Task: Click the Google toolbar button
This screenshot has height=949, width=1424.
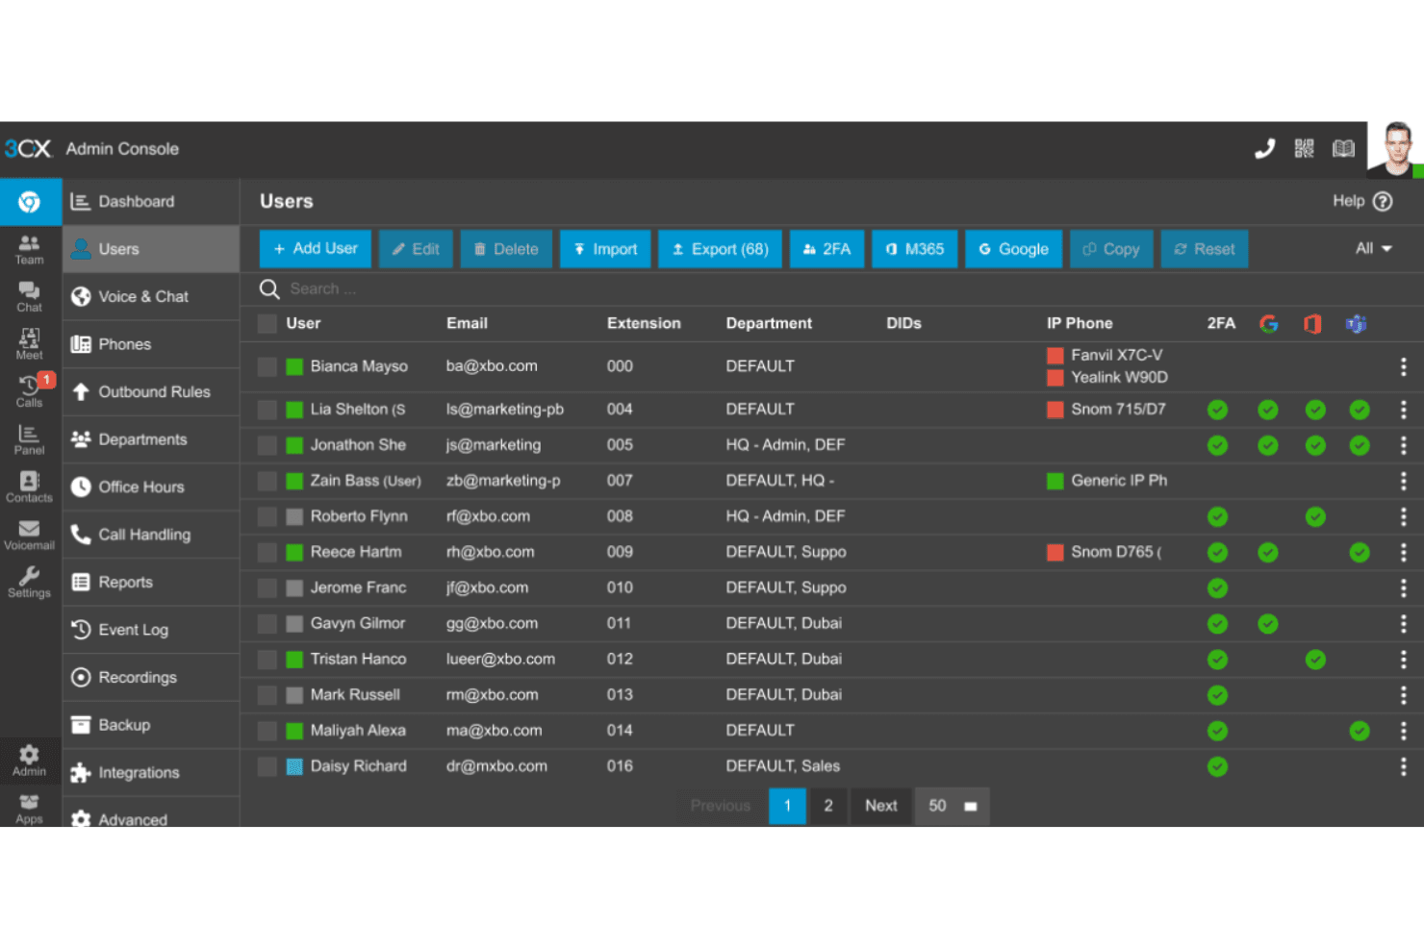Action: [1013, 249]
